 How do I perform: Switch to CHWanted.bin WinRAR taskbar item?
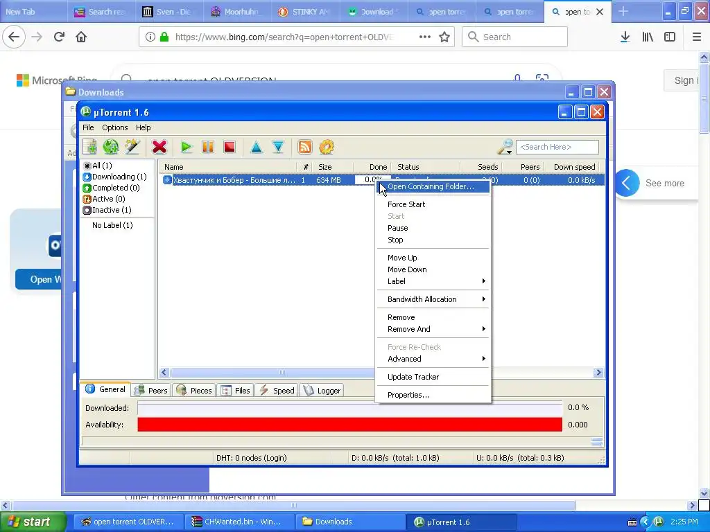[x=239, y=522]
